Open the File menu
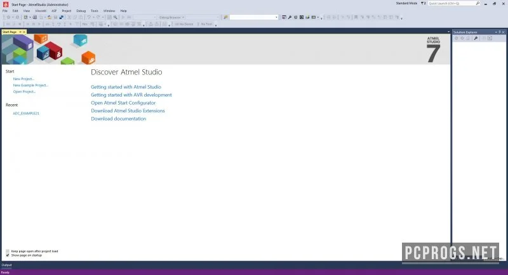Image resolution: width=508 pixels, height=275 pixels. point(5,11)
